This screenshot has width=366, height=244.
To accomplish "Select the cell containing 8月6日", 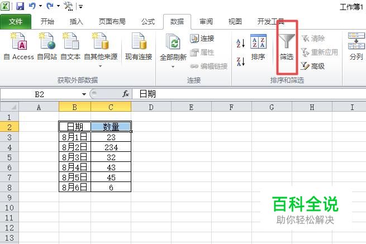I will [75, 187].
